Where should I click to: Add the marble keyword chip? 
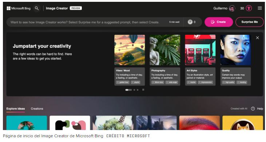tap(192, 82)
